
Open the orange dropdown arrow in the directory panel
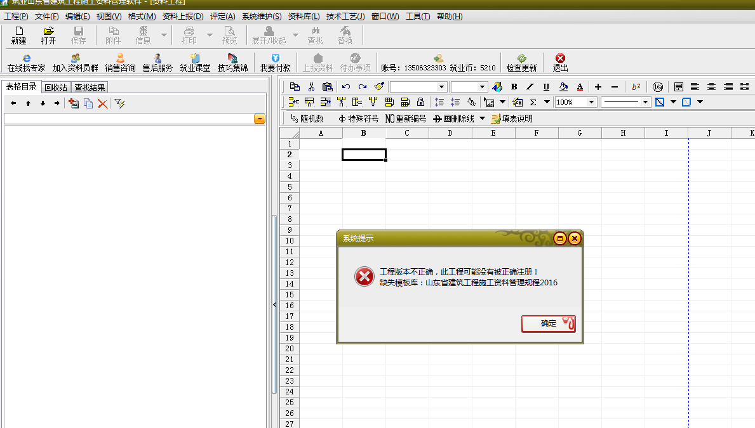259,119
